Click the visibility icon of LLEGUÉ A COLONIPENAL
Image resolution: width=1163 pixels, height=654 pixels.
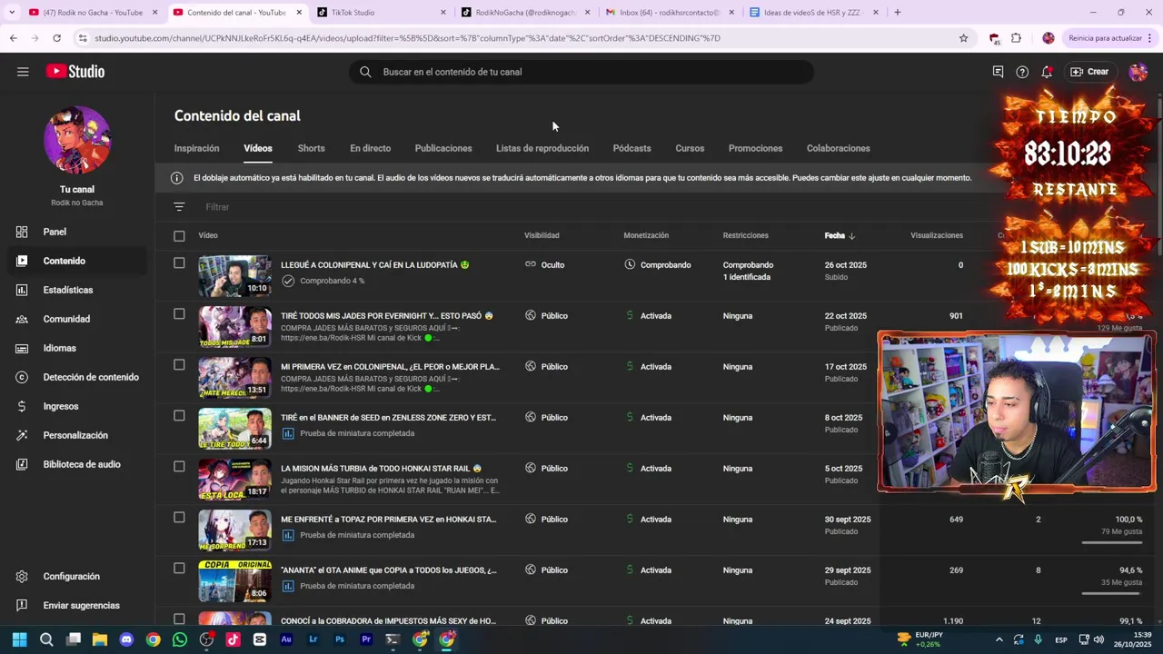coord(531,265)
